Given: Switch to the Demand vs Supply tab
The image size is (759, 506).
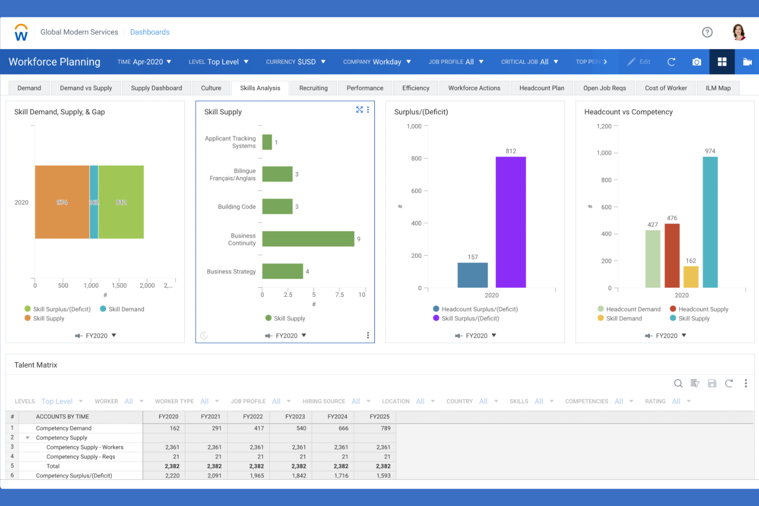Looking at the screenshot, I should [86, 88].
